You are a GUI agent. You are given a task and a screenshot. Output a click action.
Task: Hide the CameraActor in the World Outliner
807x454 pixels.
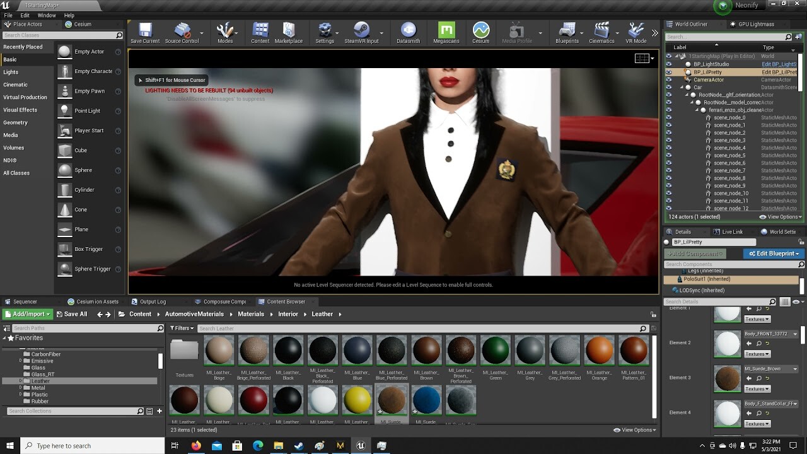point(668,79)
